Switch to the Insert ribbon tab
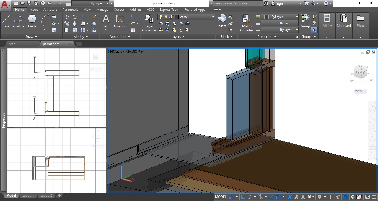378x201 pixels. coord(34,10)
